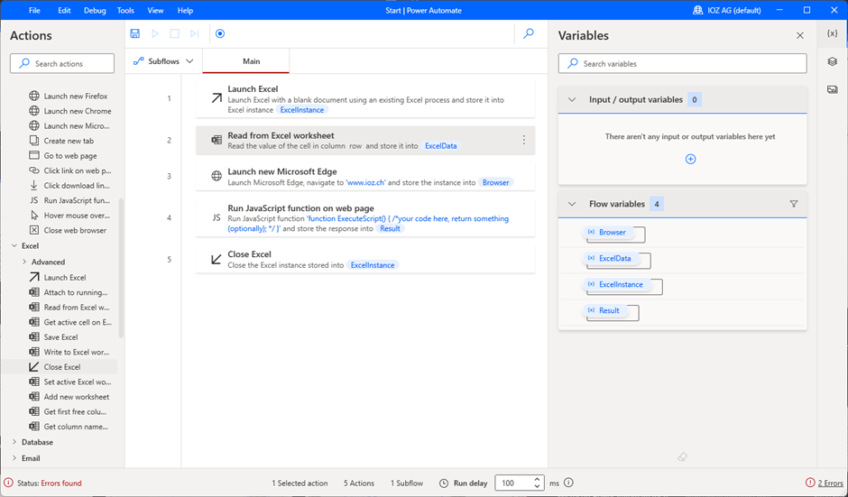Viewport: 848px width, 497px height.
Task: Select Launch new Chrome action
Action: click(x=69, y=111)
